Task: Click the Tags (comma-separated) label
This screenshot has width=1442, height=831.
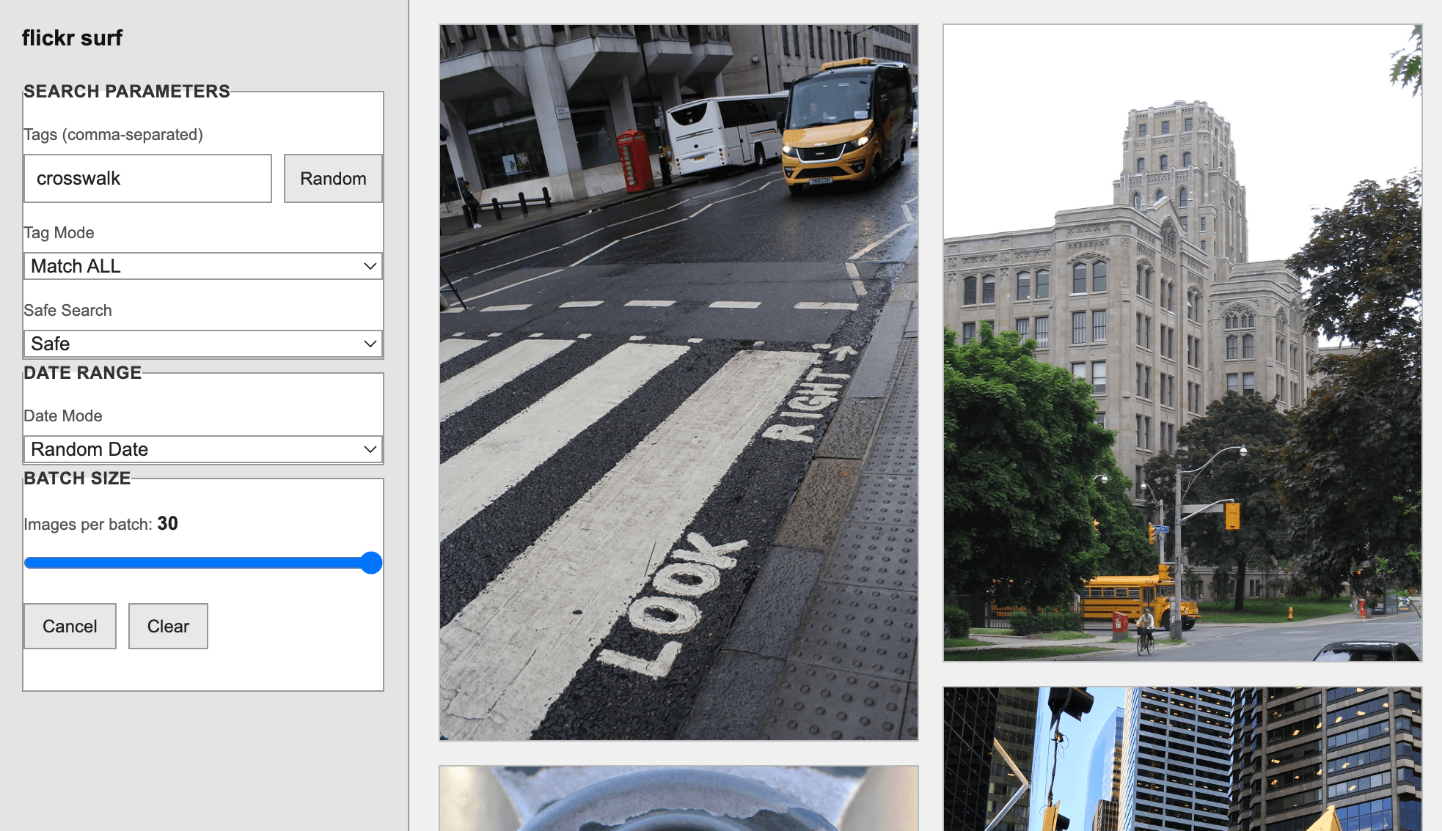Action: (113, 135)
